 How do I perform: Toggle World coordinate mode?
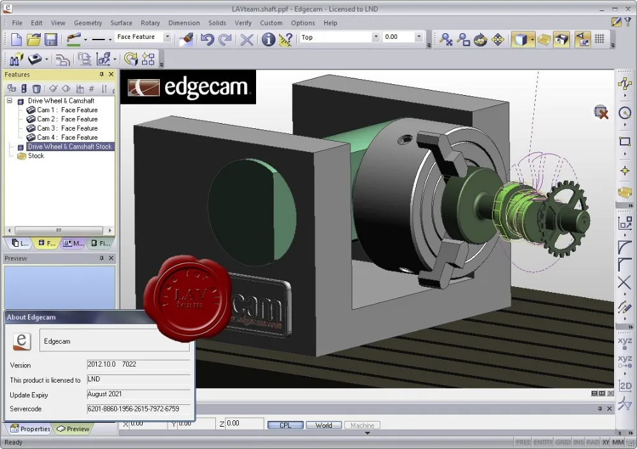click(324, 425)
